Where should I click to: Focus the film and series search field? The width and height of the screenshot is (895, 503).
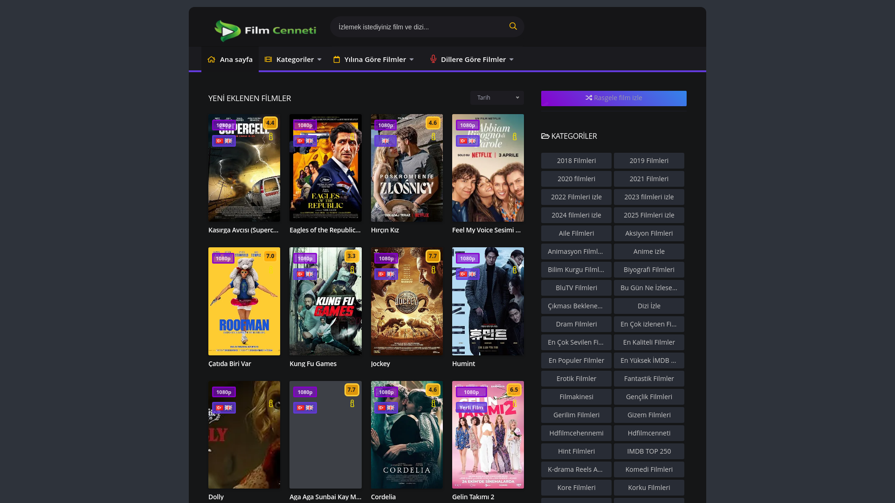[x=420, y=27]
